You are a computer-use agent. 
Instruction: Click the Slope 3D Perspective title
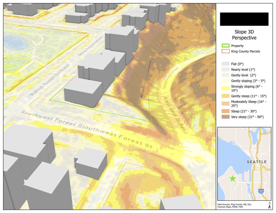[x=244, y=35]
